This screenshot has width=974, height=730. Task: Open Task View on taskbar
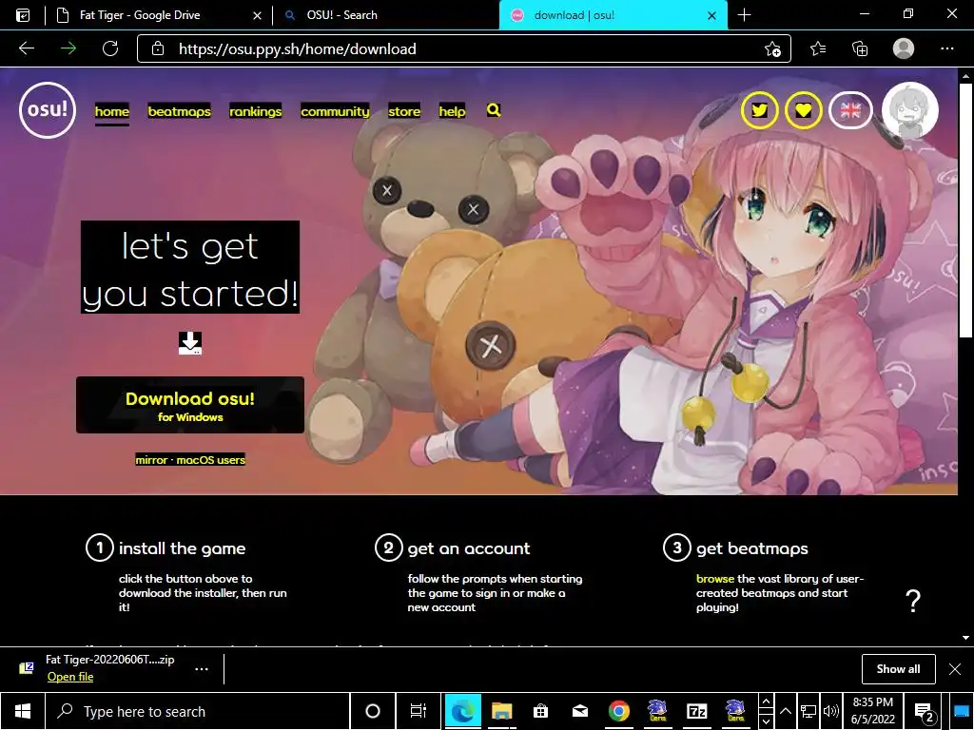419,711
